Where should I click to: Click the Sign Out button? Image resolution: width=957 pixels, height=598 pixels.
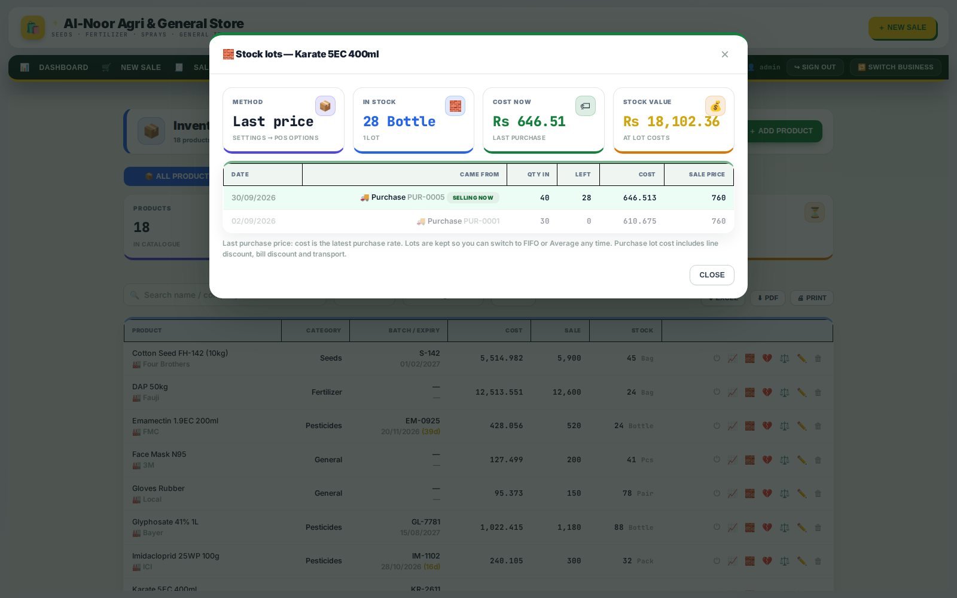click(x=815, y=67)
